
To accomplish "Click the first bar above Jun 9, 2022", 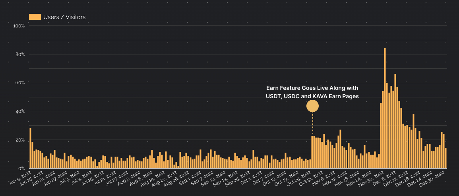I will coord(30,148).
